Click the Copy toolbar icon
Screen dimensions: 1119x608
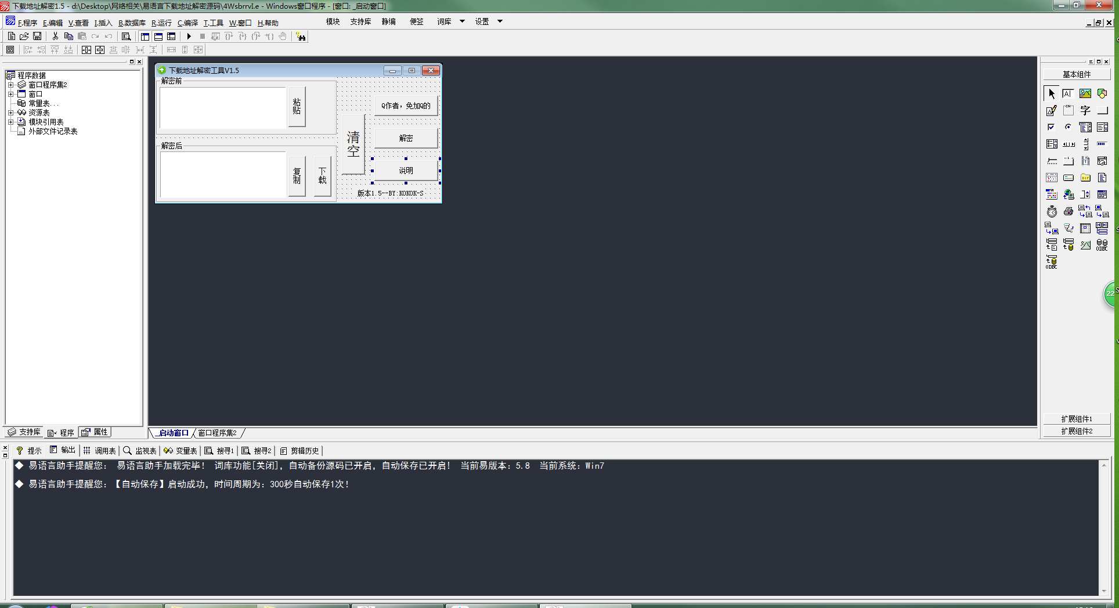(x=68, y=36)
